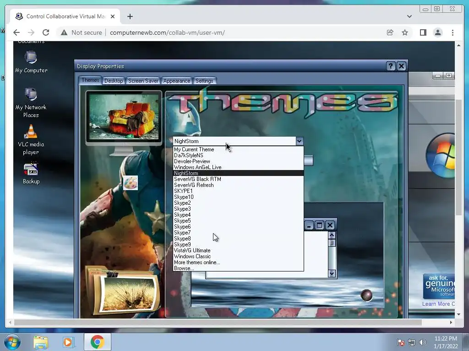The height and width of the screenshot is (351, 469).
Task: Go back in browser history
Action: click(x=16, y=32)
